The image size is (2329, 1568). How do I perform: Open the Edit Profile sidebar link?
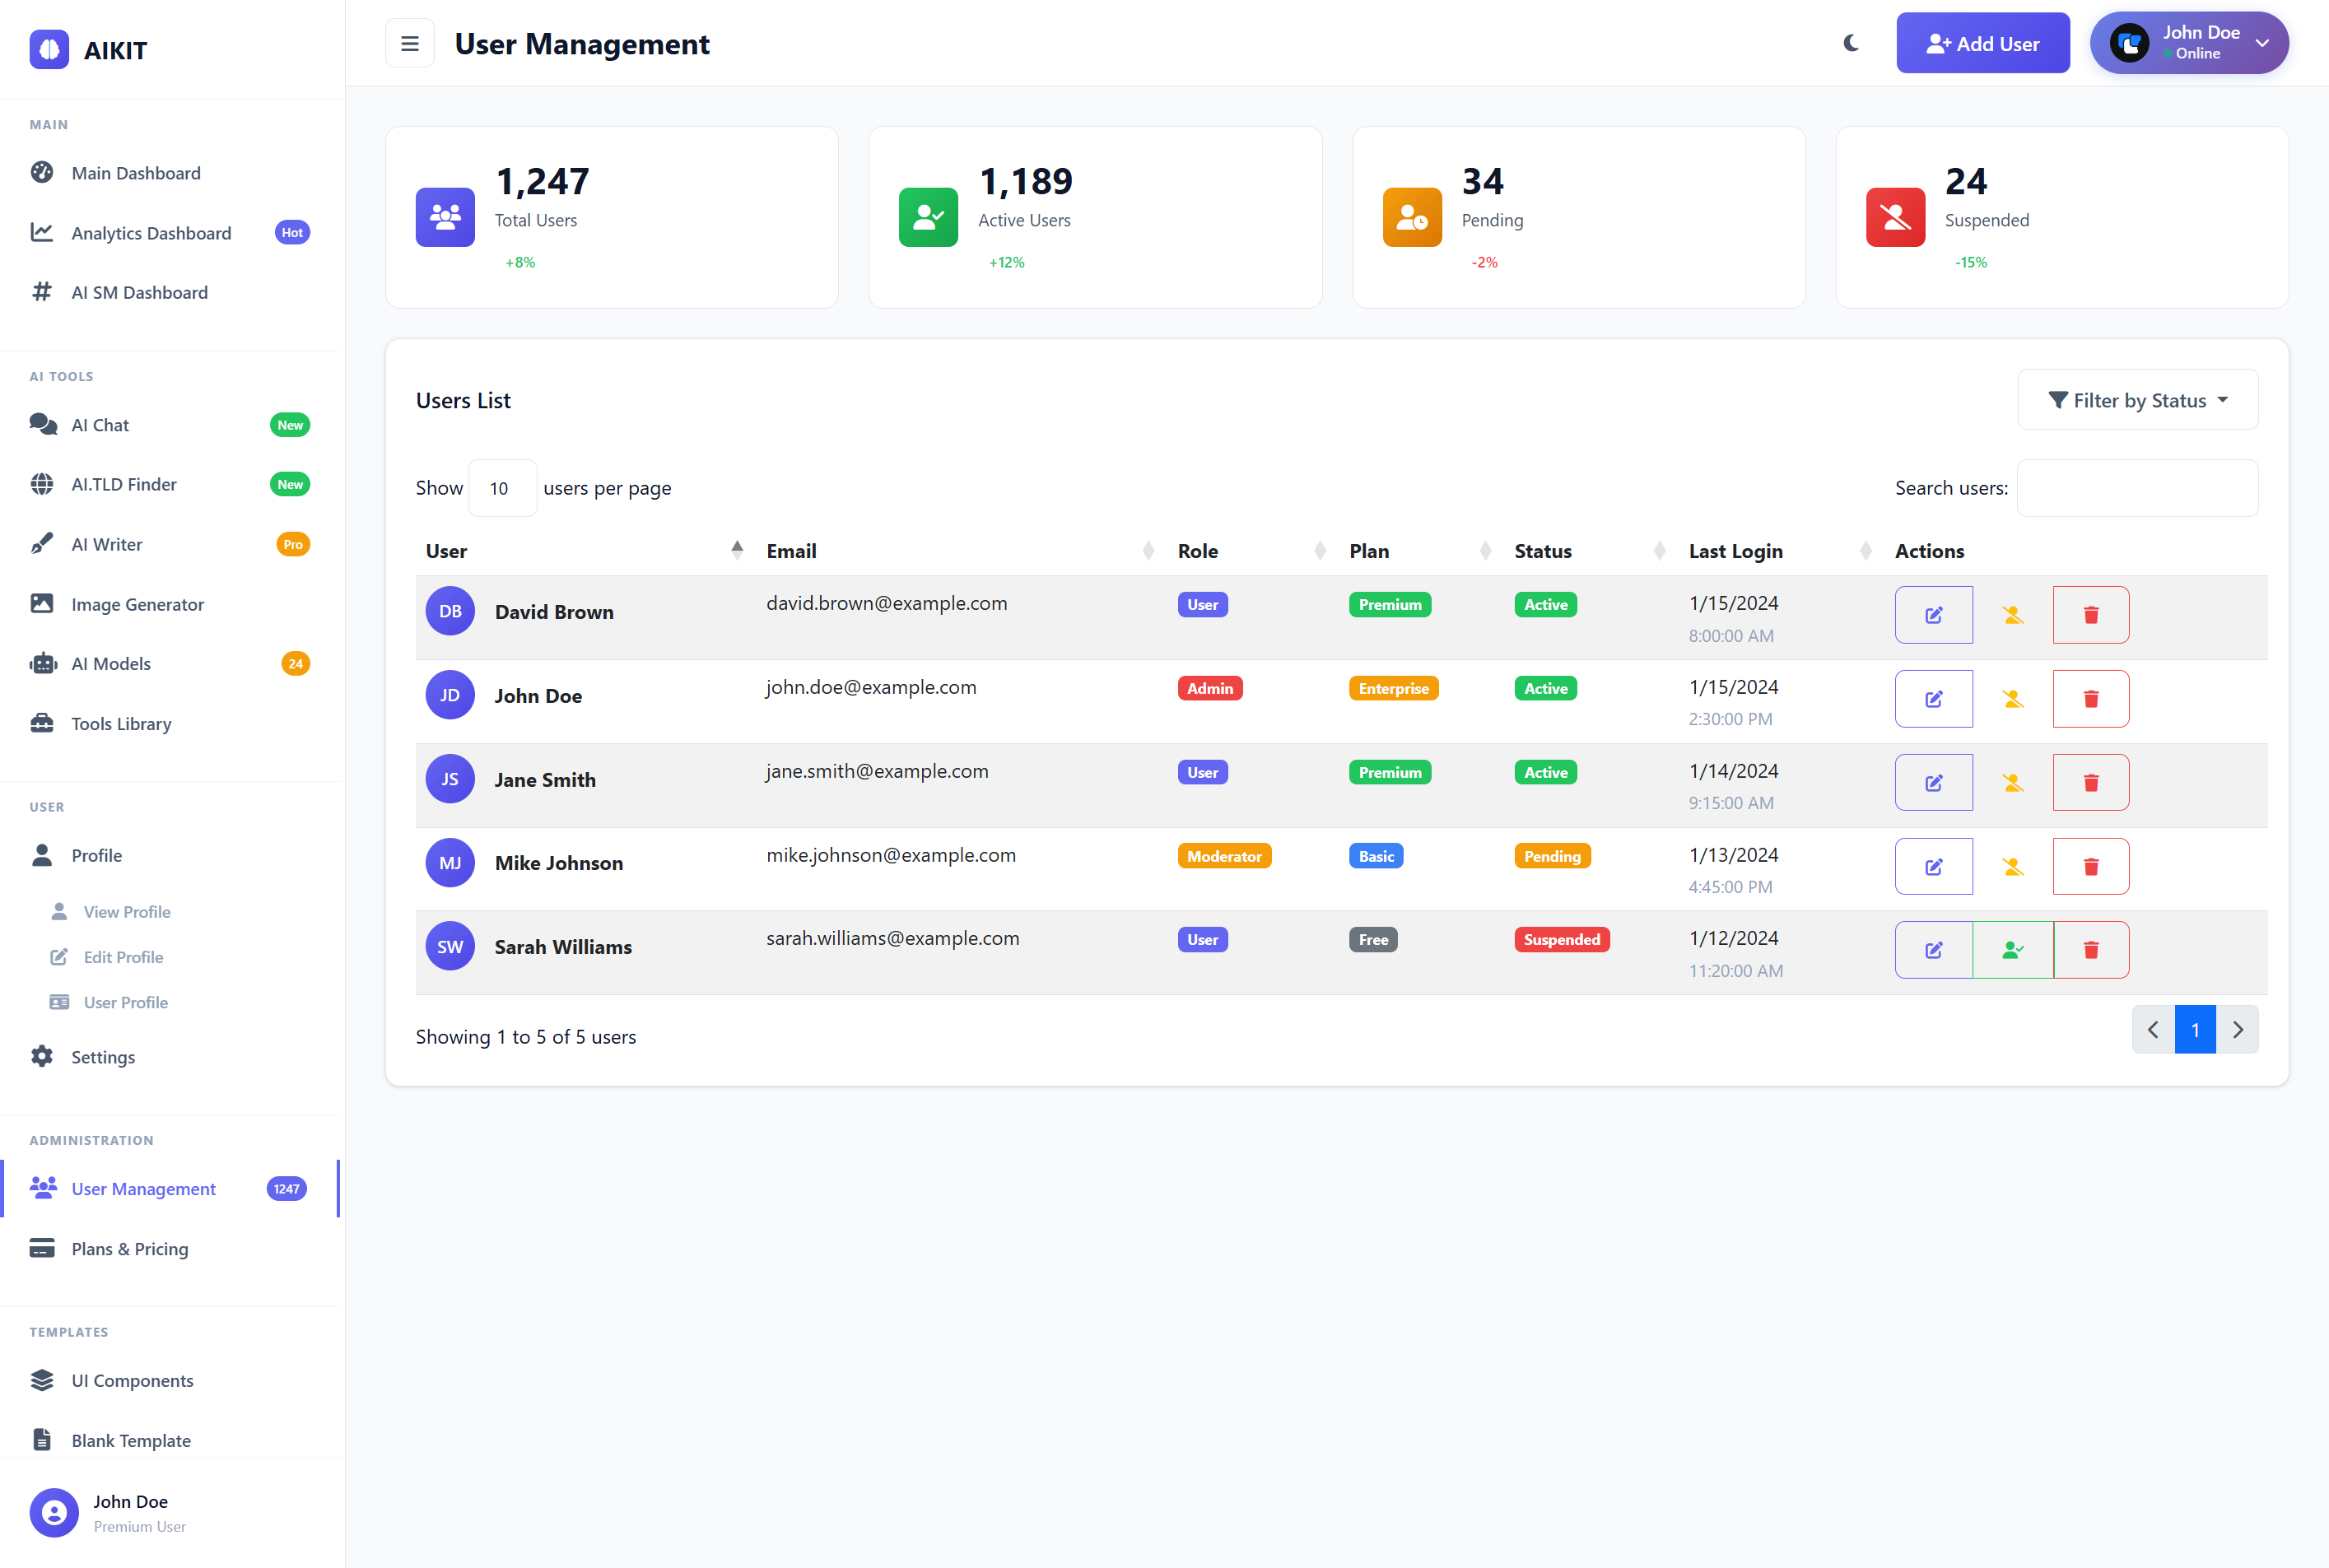tap(123, 957)
